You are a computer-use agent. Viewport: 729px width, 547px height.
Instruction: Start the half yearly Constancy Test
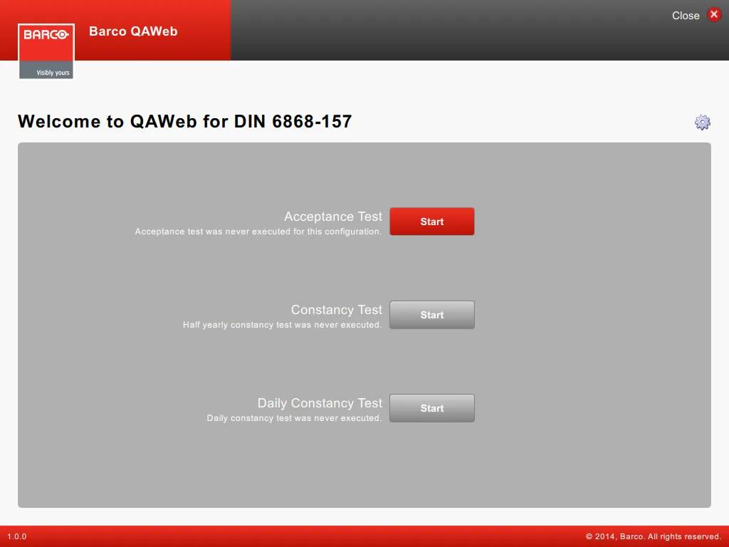point(431,315)
